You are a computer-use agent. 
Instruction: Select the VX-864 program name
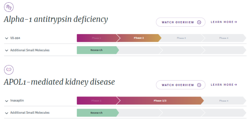[15, 38]
